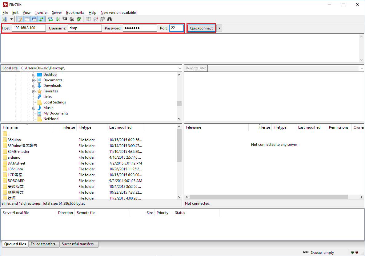Select the Local Settings folder icon
The image size is (365, 256).
40,102
